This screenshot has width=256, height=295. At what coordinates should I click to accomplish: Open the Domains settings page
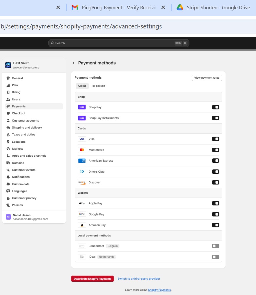pos(34,163)
